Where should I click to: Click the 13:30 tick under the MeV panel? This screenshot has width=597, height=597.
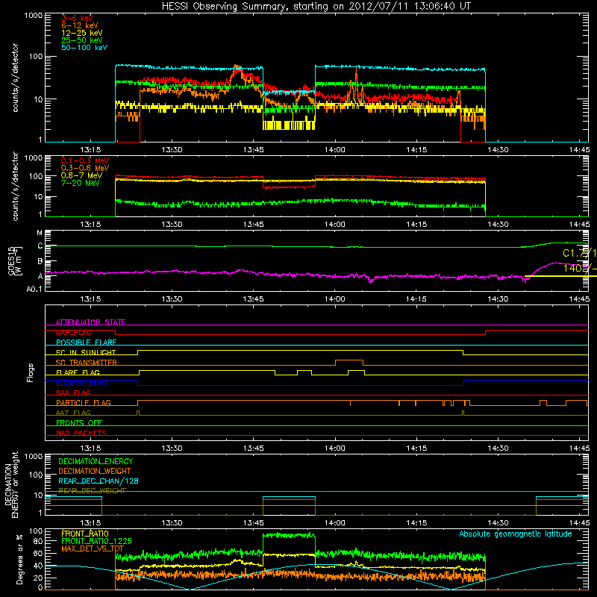172,225
